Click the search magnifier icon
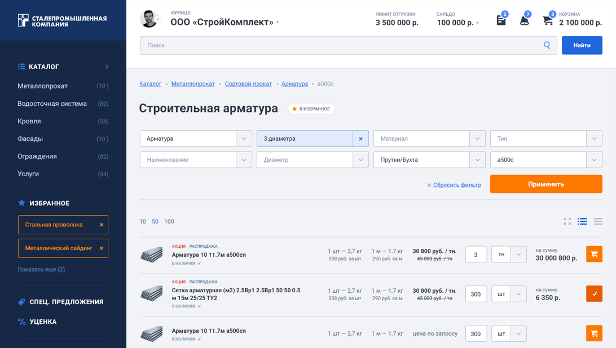Image resolution: width=616 pixels, height=348 pixels. click(547, 45)
